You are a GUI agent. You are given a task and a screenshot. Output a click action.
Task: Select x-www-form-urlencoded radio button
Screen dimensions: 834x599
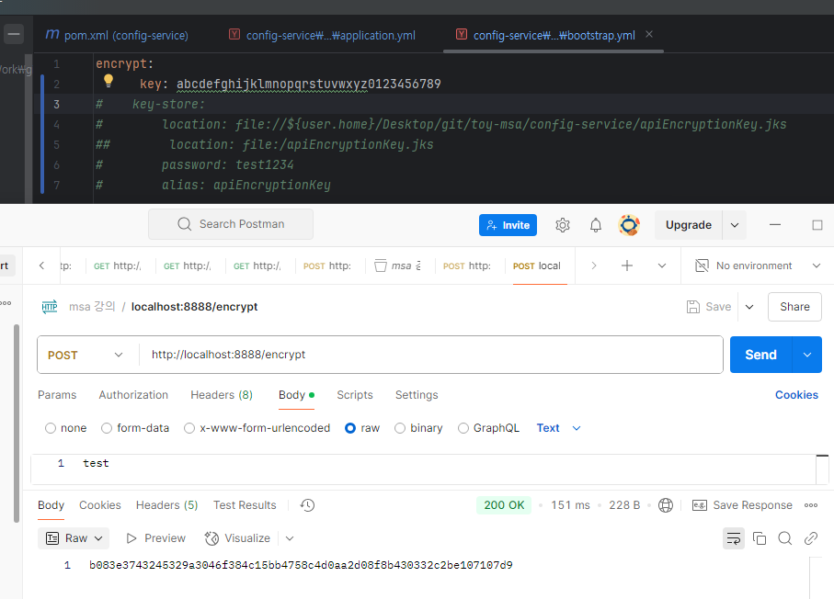[189, 428]
